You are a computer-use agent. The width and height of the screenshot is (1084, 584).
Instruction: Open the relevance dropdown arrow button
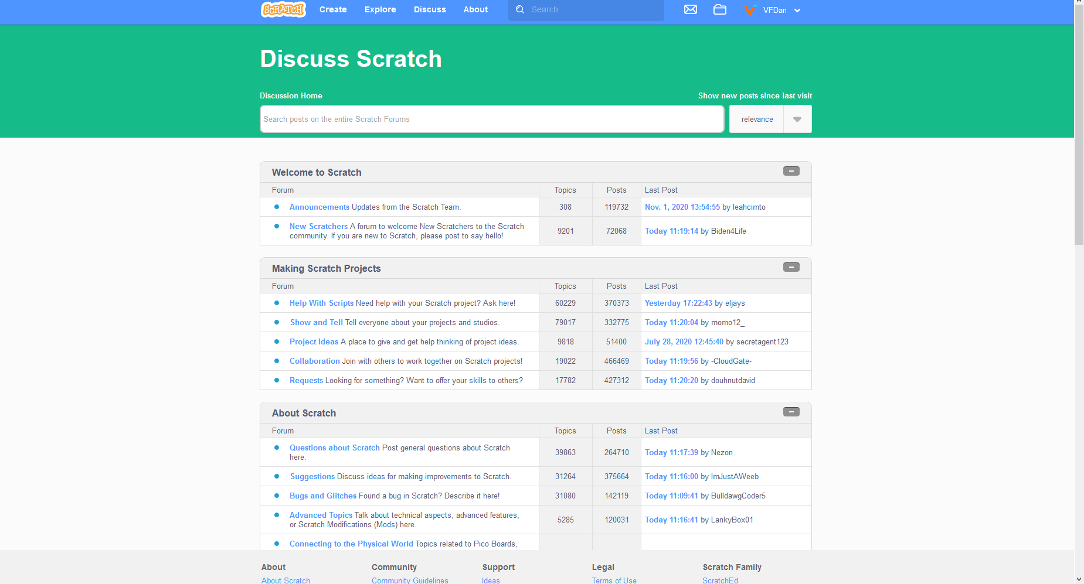pyautogui.click(x=797, y=119)
